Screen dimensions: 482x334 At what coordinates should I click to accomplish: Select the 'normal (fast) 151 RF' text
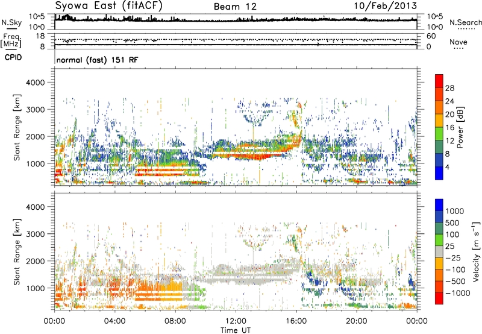[x=97, y=60]
